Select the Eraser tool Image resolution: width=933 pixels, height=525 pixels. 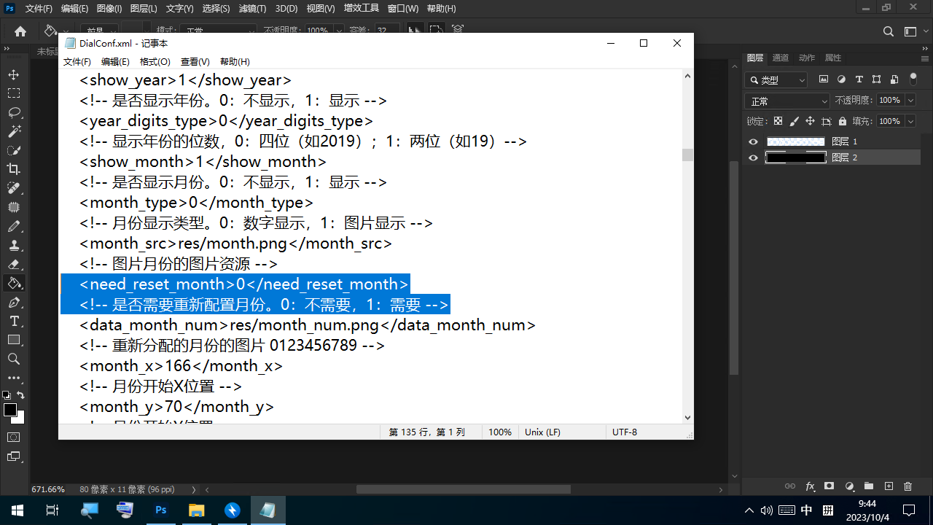coord(14,264)
